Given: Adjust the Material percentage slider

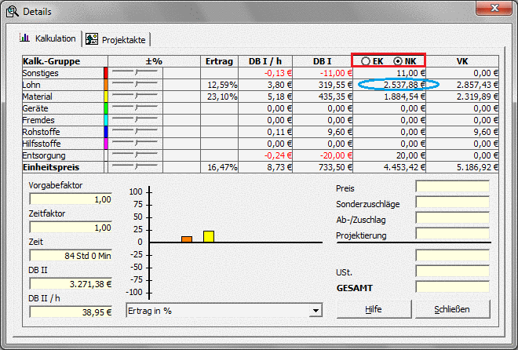Looking at the screenshot, I should tap(135, 97).
